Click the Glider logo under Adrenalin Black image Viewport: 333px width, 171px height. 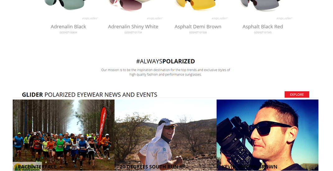click(90, 18)
